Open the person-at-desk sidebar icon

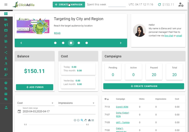(6, 58)
